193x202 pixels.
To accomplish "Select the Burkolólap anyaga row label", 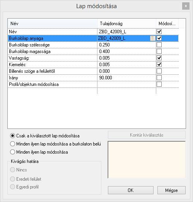I will pyautogui.click(x=26, y=38).
